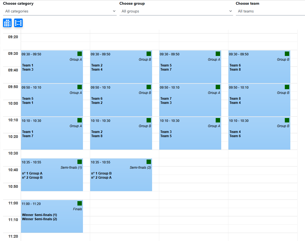Viewport: 305px width, 241px height.
Task: Open the All teams dropdown
Action: point(270,11)
